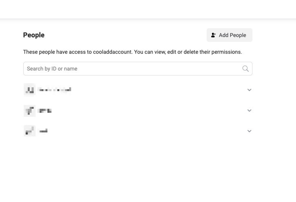Click the cooladdaccount access description text
Image resolution: width=296 pixels, height=202 pixels.
pos(132,52)
